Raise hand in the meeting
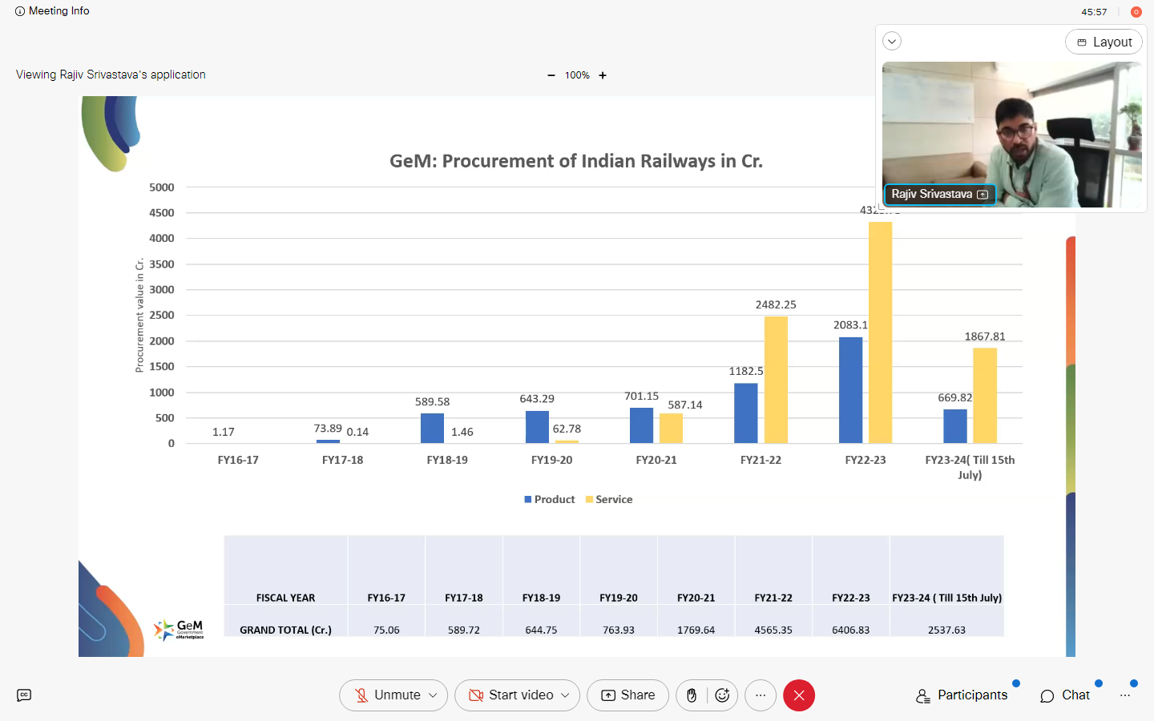The width and height of the screenshot is (1154, 721). 692,695
